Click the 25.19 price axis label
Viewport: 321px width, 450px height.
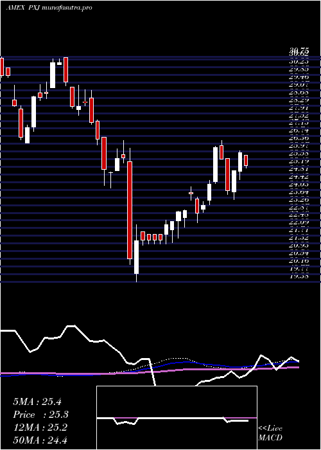pyautogui.click(x=299, y=161)
